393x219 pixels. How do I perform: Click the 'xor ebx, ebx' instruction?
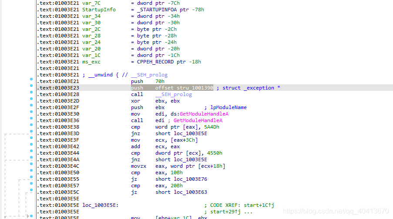[x=155, y=101]
